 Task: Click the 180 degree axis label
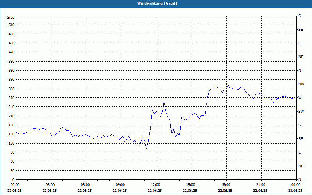pos(12,125)
